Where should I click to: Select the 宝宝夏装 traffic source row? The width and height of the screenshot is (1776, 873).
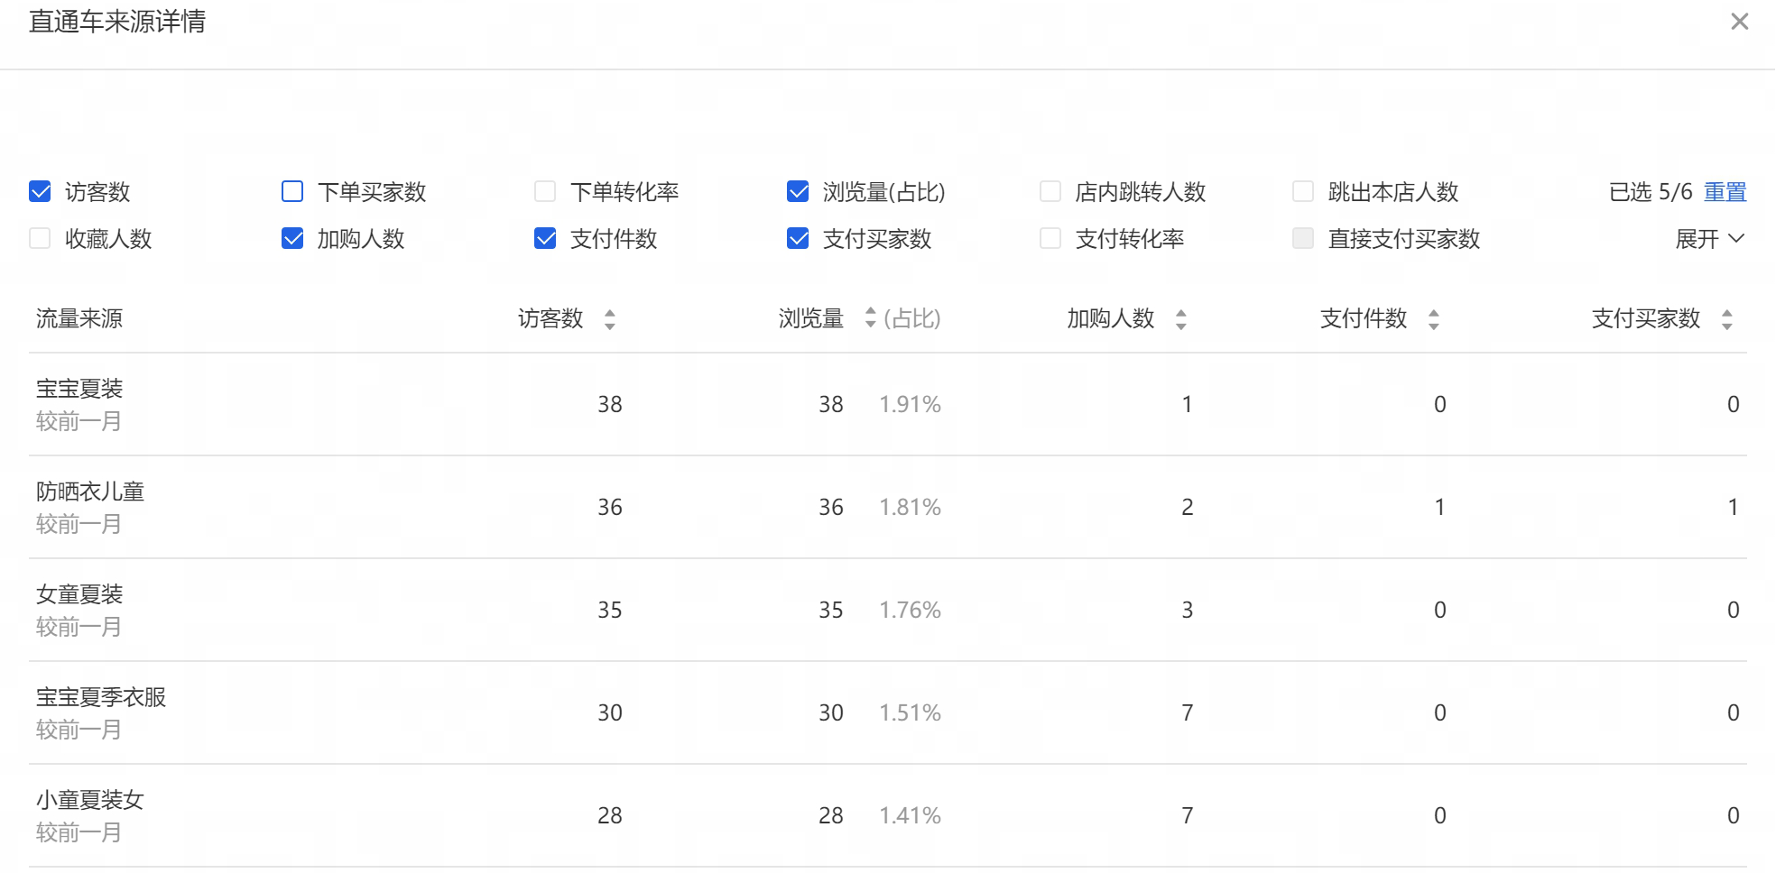tap(79, 389)
